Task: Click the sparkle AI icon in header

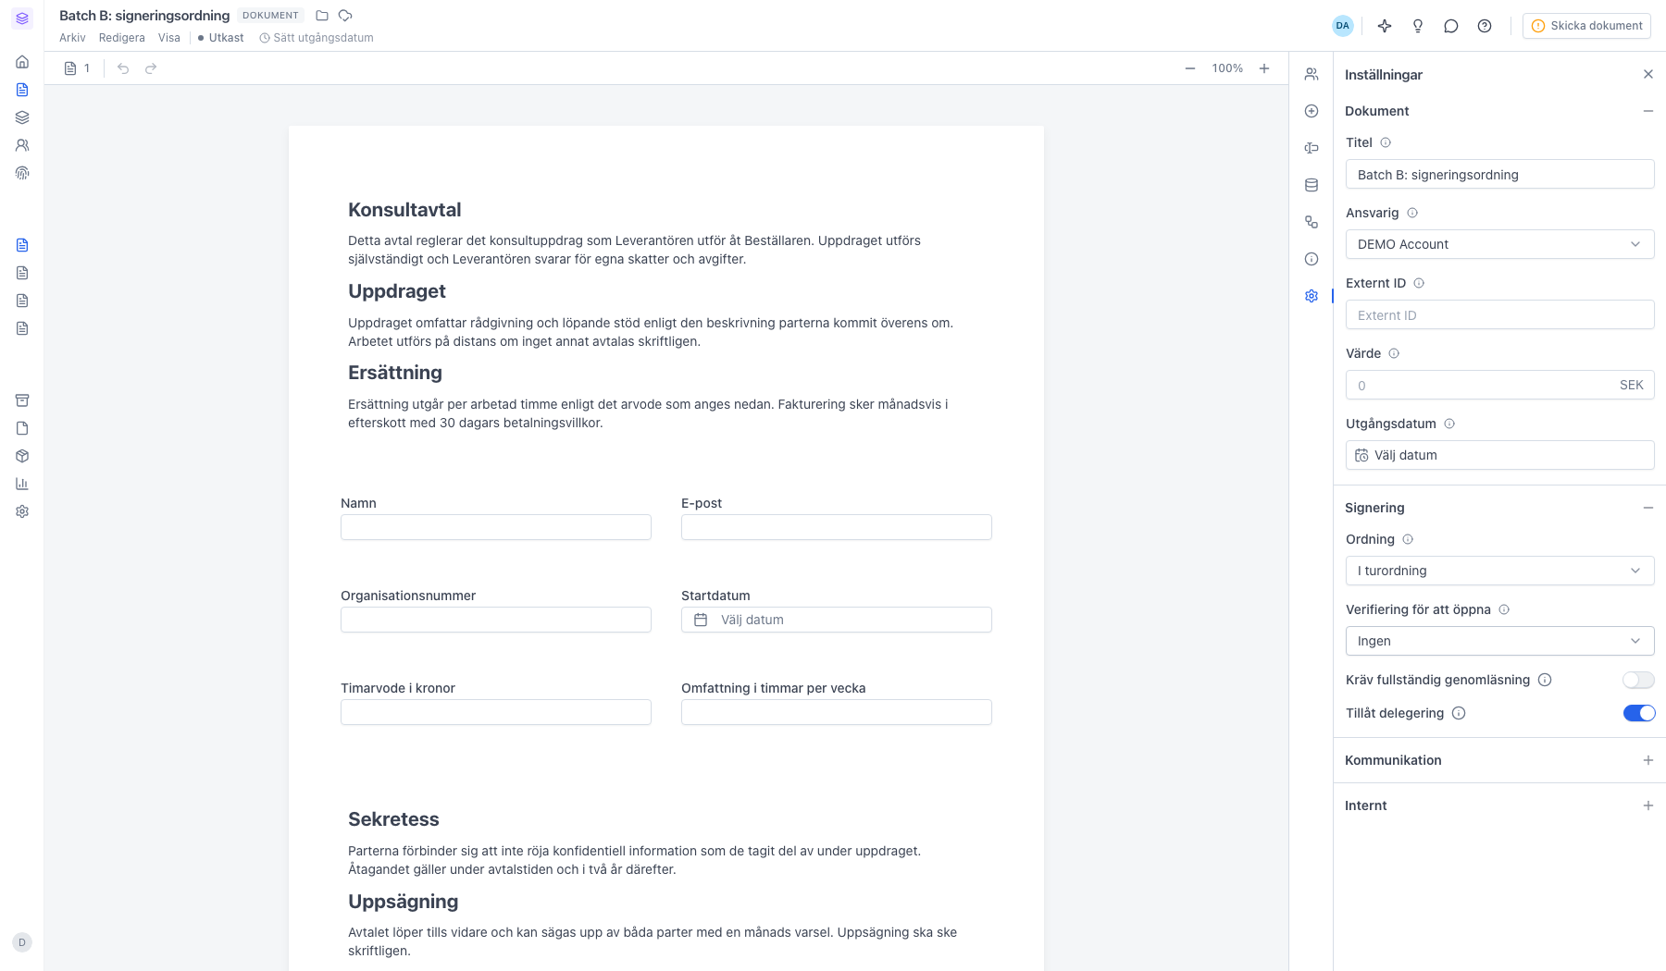Action: (x=1385, y=26)
